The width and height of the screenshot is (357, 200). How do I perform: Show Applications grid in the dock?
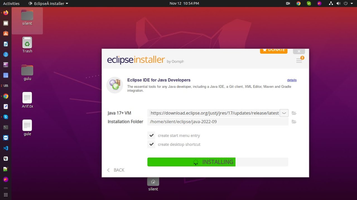pyautogui.click(x=6, y=195)
